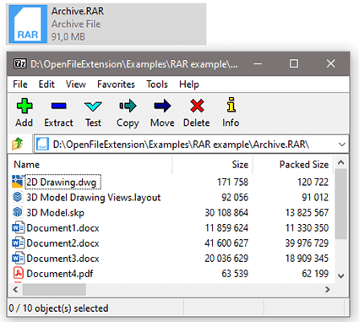The height and width of the screenshot is (322, 359).
Task: Click status bar '0 / 10 object(s) selected'
Action: (x=58, y=308)
